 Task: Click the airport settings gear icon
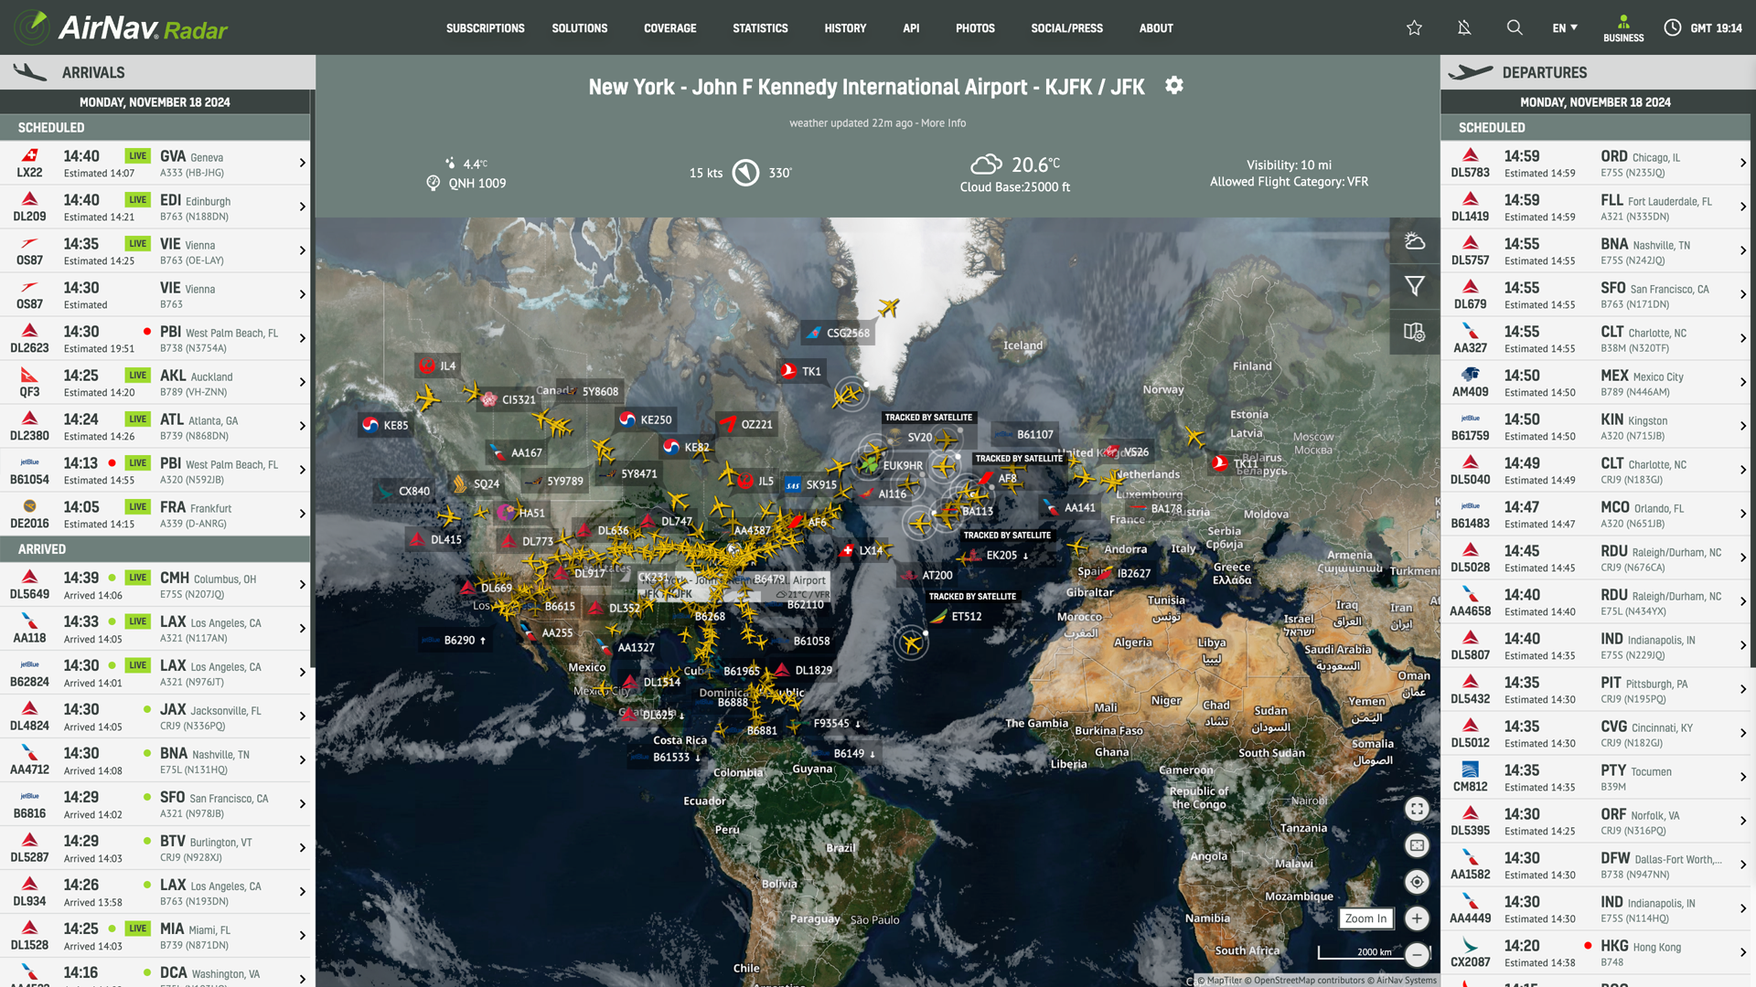(1174, 86)
